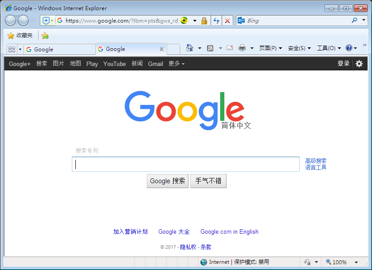
Task: Click the browser Back arrow button
Action: point(11,21)
